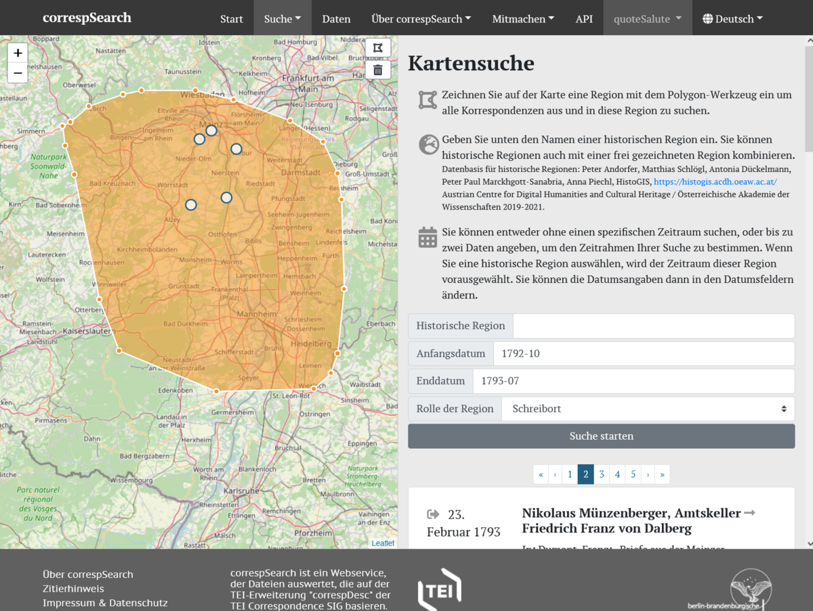Screen dimensions: 813x611
Task: Zoom out of the map
Action: click(x=18, y=73)
